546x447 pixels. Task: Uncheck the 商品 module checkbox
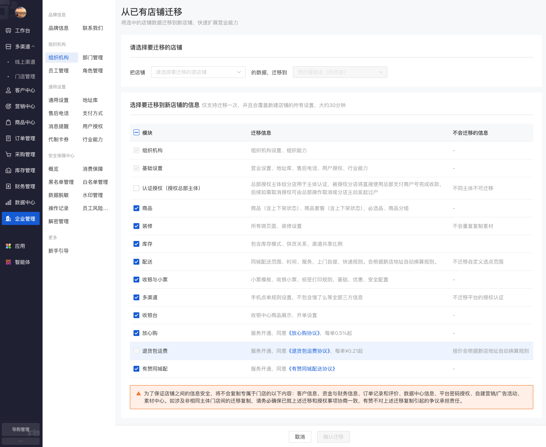click(x=136, y=208)
